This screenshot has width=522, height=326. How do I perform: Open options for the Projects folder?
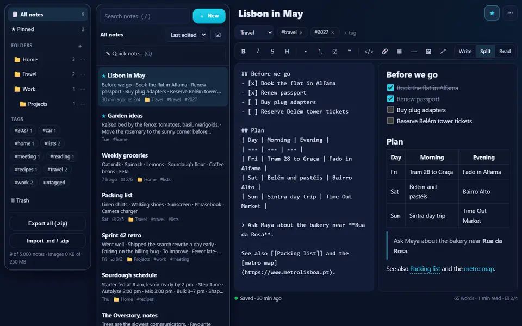(83, 104)
